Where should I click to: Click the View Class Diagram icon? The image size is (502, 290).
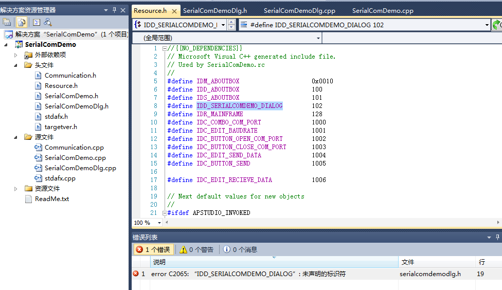[48, 22]
